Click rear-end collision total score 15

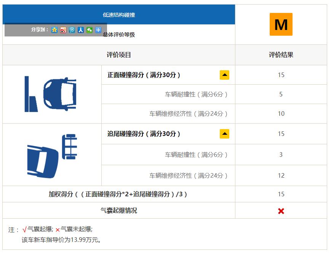tap(281, 134)
